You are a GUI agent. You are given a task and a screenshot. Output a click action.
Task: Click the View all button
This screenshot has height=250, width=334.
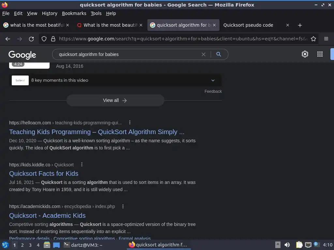115,100
